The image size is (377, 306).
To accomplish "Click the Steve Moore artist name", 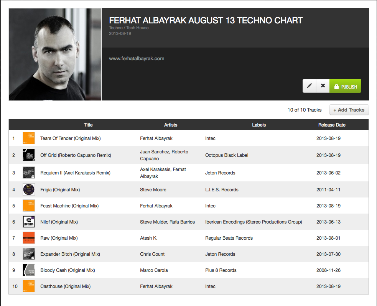I will click(153, 190).
